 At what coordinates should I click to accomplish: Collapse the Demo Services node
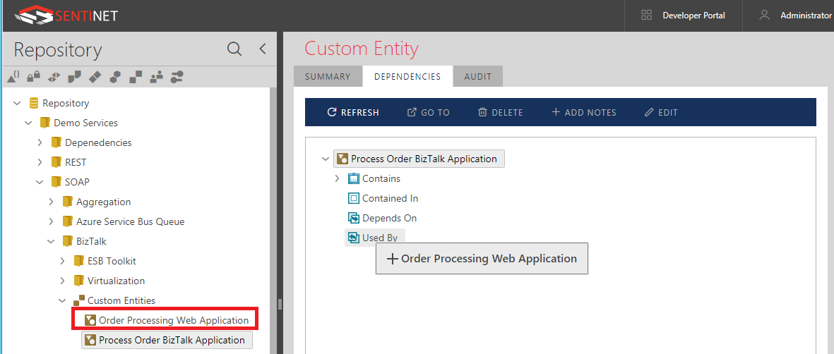click(x=29, y=123)
